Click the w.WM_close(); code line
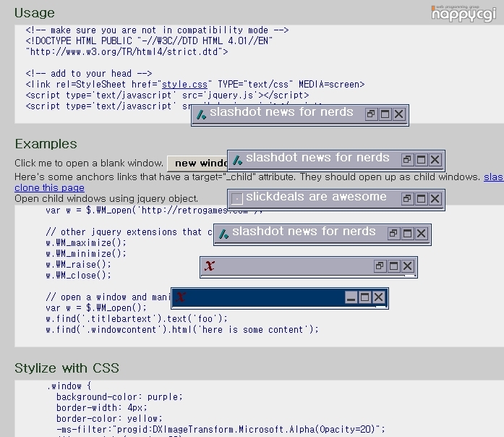 tap(78, 276)
